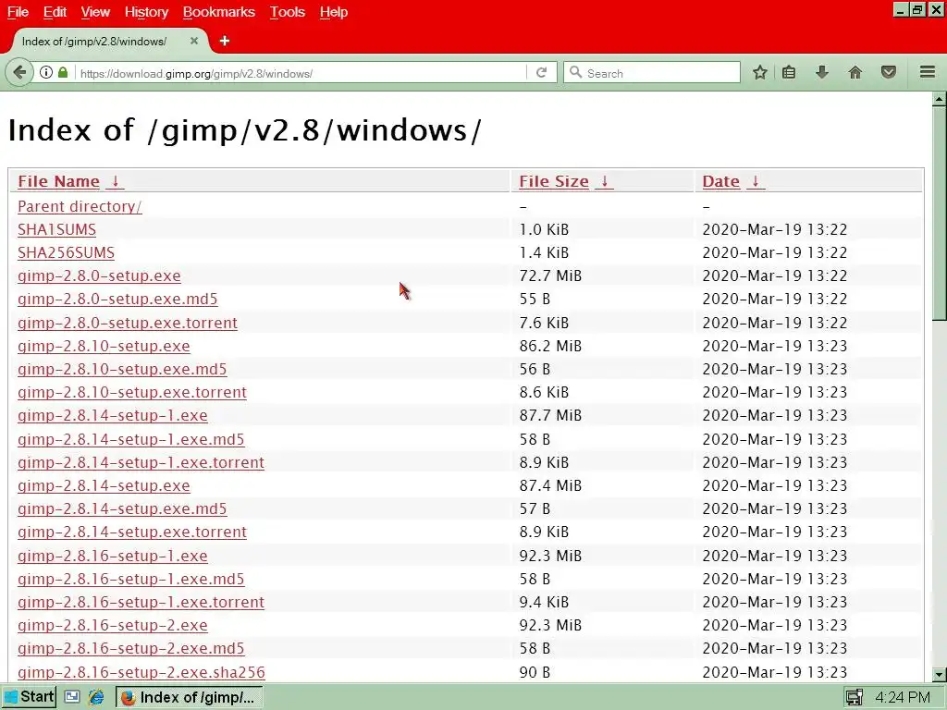Open the File menu

(x=18, y=12)
